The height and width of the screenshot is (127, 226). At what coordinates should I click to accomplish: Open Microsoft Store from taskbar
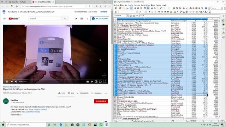72,125
